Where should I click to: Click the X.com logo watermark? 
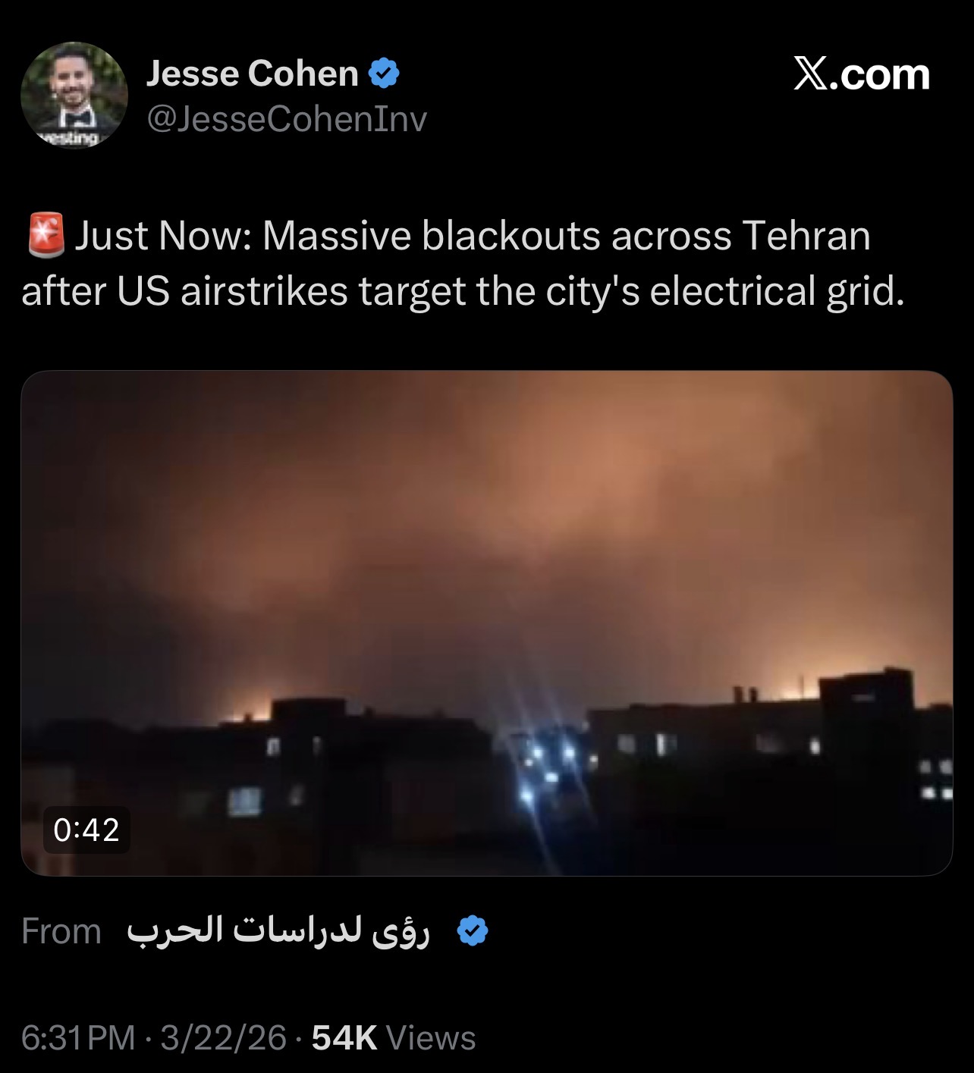pyautogui.click(x=862, y=74)
